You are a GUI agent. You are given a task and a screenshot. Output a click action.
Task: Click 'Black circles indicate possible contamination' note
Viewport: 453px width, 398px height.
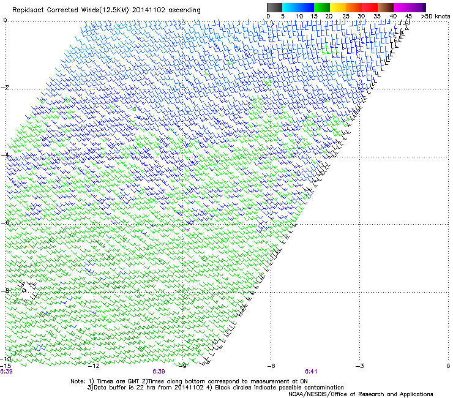click(279, 388)
